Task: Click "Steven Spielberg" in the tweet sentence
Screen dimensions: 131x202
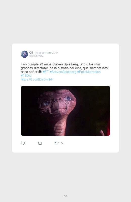Action: (65, 64)
